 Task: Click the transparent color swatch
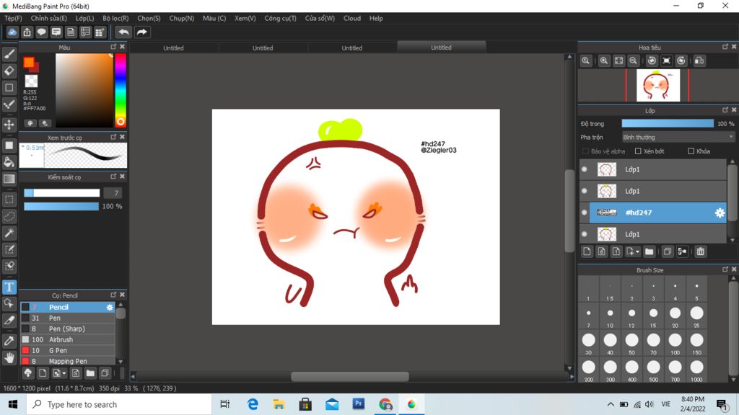click(x=31, y=81)
